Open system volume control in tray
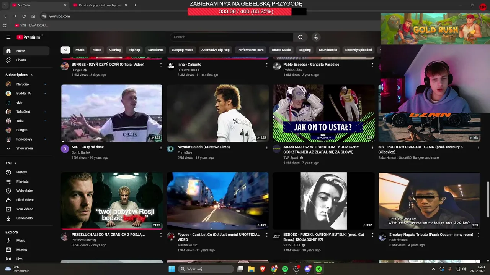Screen dimensions: 490x275 click(464, 269)
